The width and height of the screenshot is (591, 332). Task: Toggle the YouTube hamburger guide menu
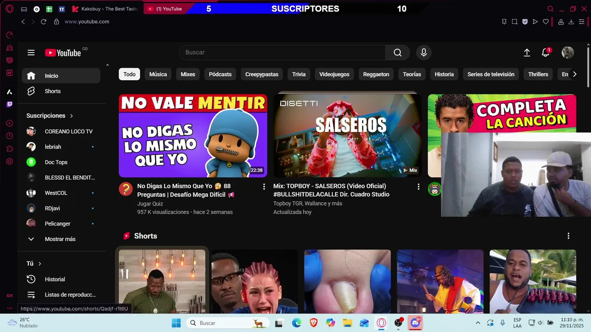31,53
